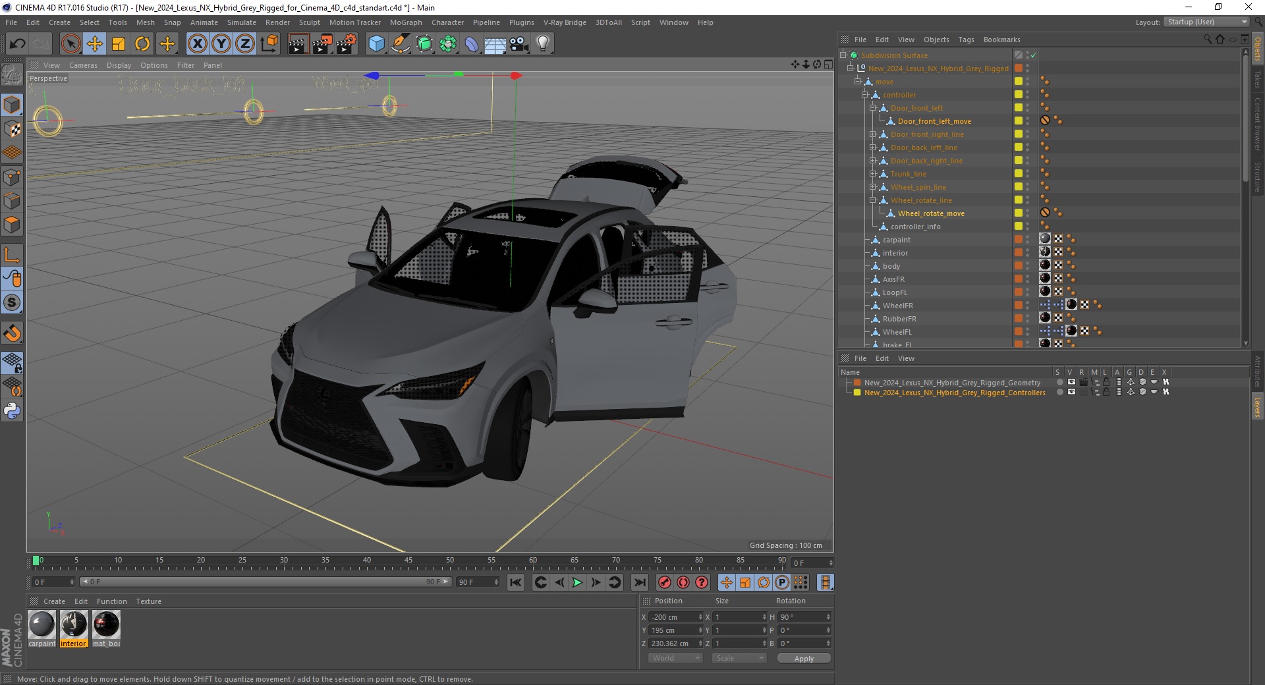The height and width of the screenshot is (685, 1265).
Task: Click the Record Active Objects button
Action: pos(665,582)
